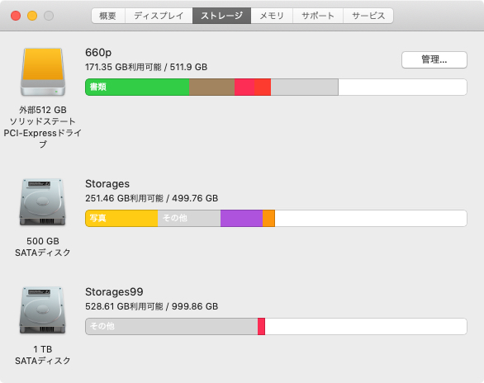Click the 管理... button for 660p
Viewport: 484px width, 383px height.
(x=434, y=59)
